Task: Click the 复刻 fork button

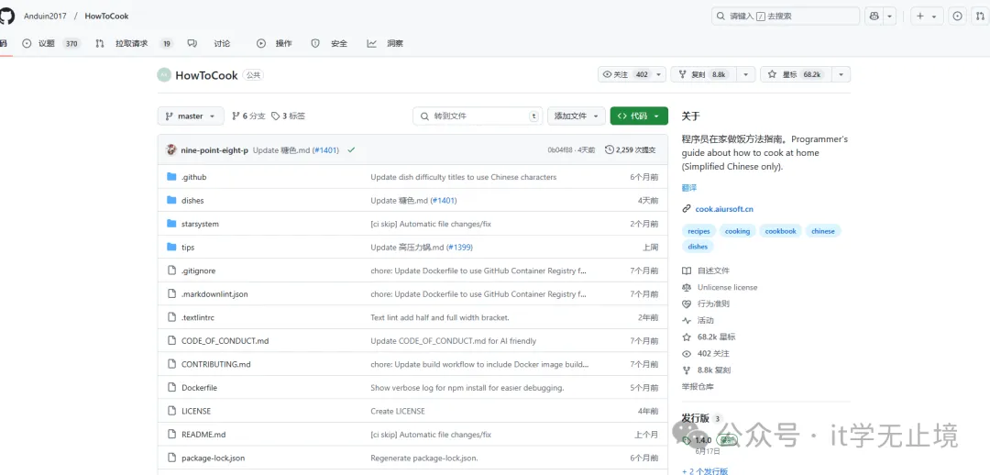Action: pyautogui.click(x=703, y=74)
